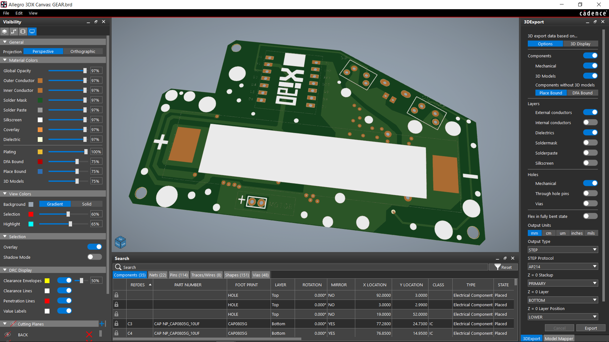609x342 pixels.
Task: Toggle Cutting Planes header eye icon
Action: [13, 324]
